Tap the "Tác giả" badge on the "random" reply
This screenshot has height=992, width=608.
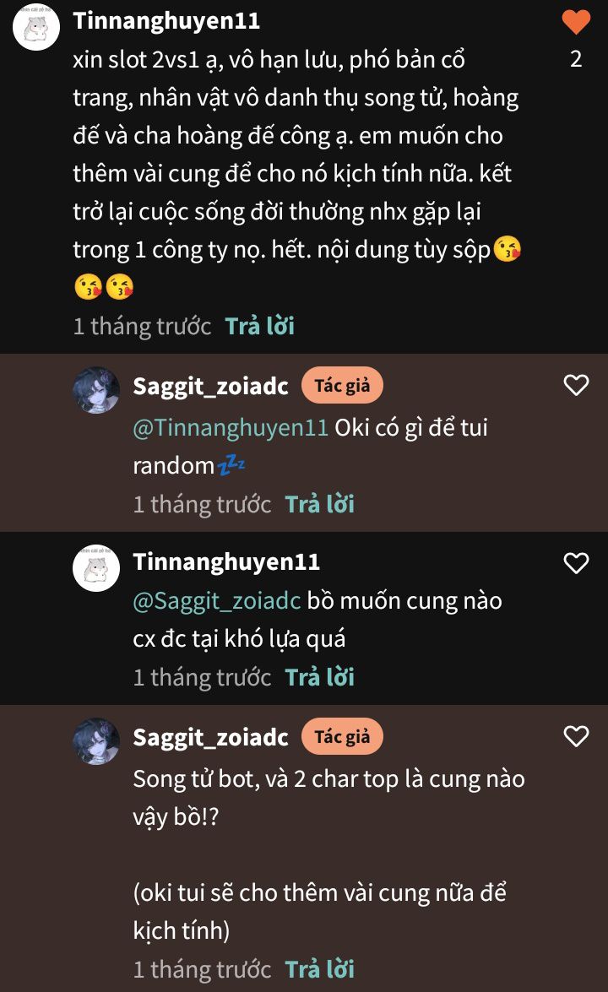pos(342,386)
